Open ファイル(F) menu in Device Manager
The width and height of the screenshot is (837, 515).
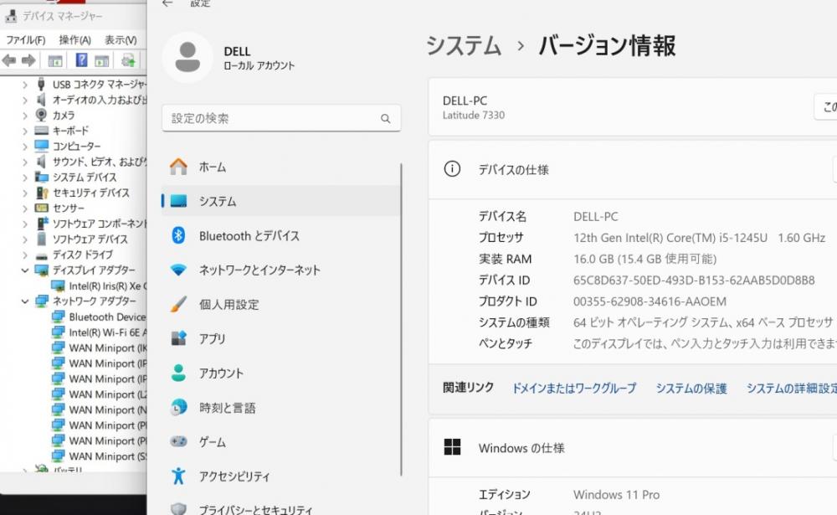(26, 40)
